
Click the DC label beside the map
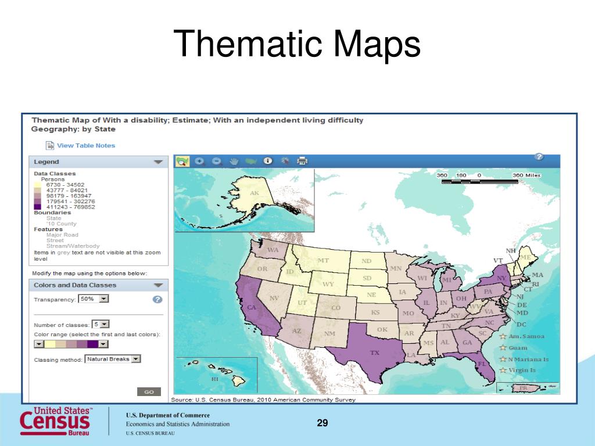point(521,325)
